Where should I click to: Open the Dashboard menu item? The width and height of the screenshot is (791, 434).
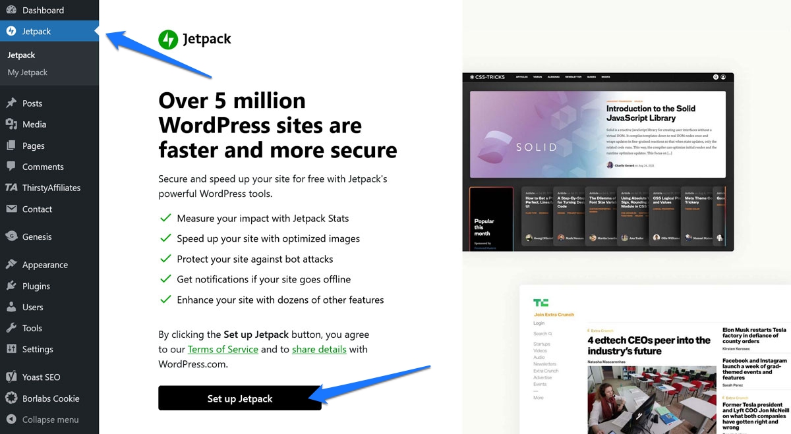(x=49, y=10)
